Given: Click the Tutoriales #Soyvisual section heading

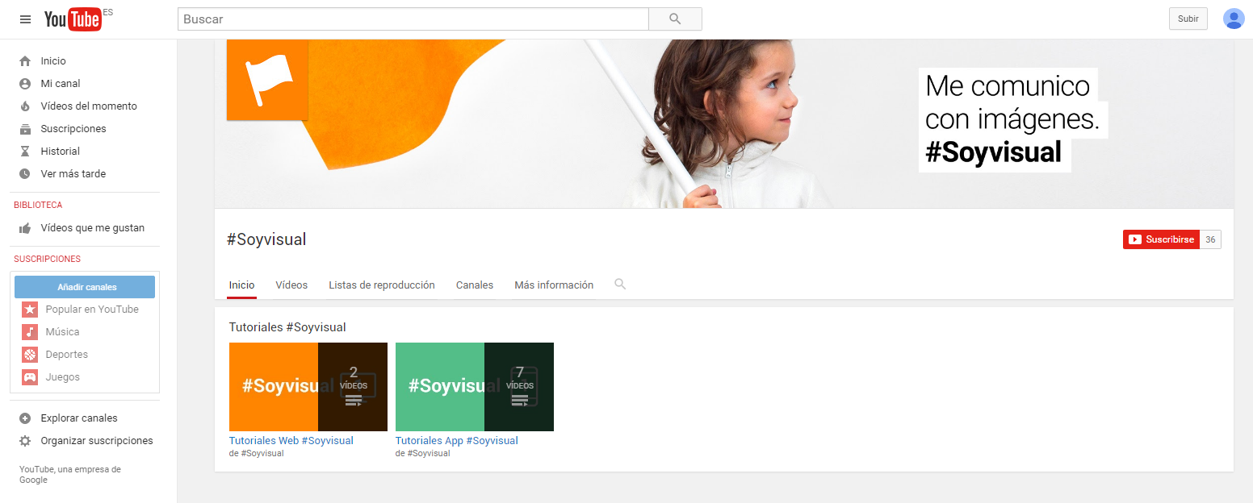Looking at the screenshot, I should tap(287, 327).
